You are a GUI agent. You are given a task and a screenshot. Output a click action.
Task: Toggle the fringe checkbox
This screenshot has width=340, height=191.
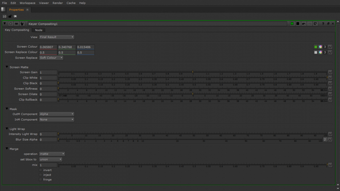40,179
